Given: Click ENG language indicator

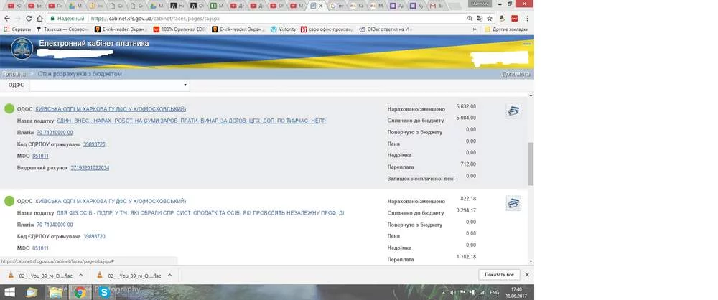Looking at the screenshot, I should [x=495, y=292].
